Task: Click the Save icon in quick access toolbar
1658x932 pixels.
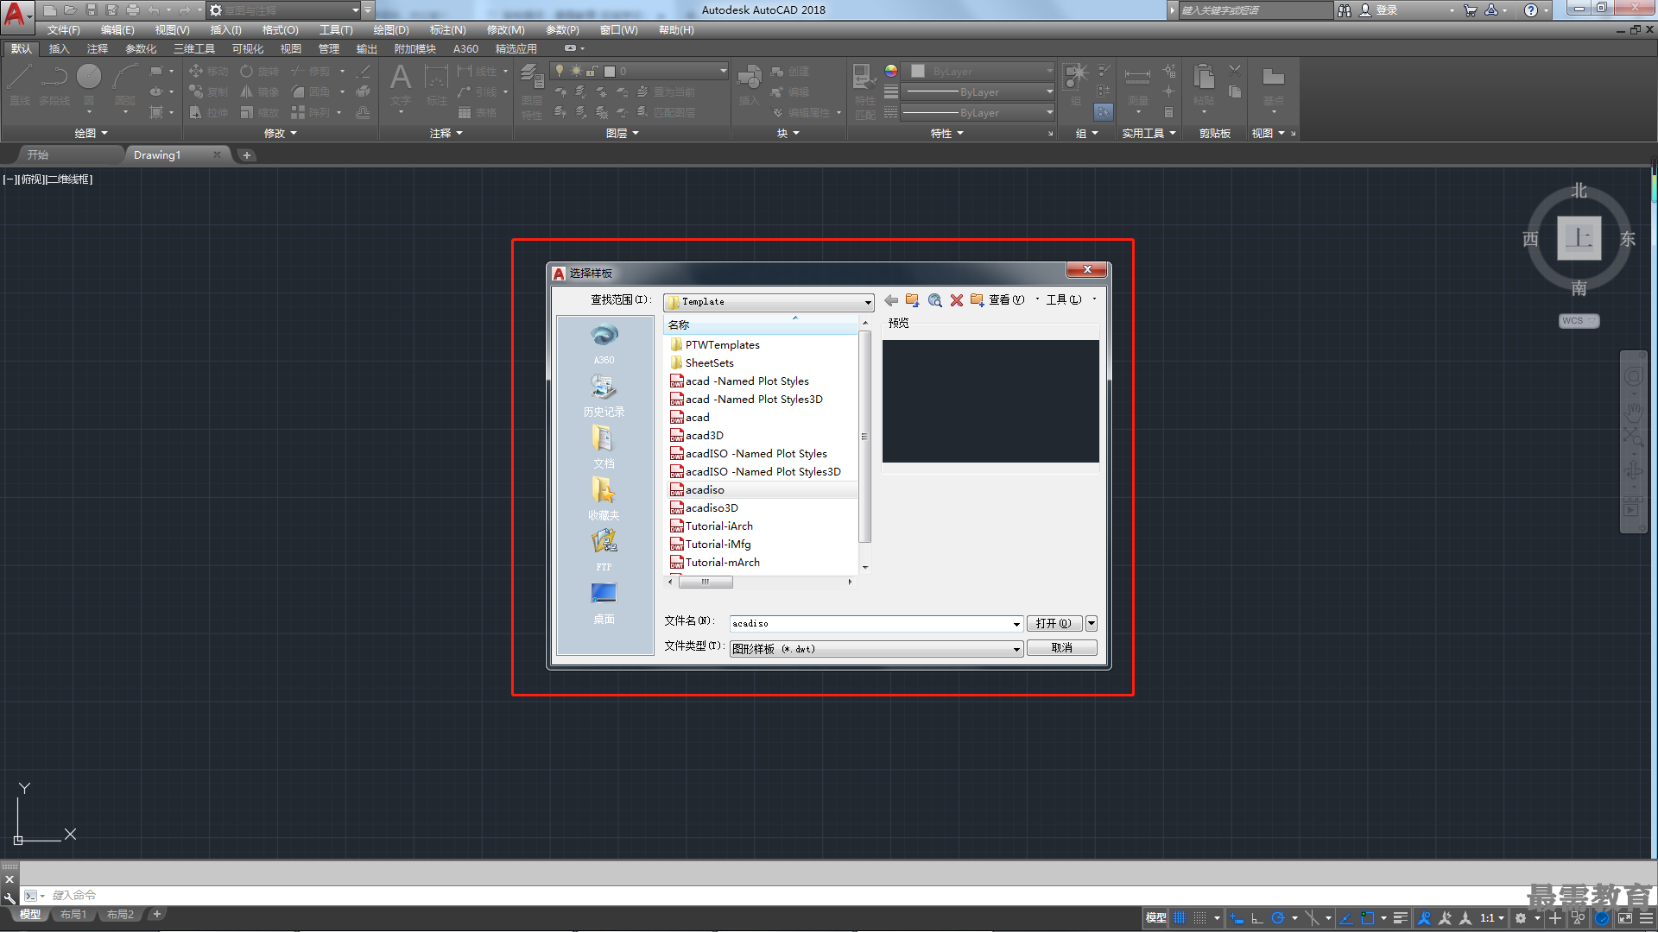Action: (91, 10)
